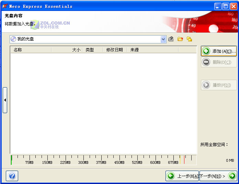Minimize the Nero Express window
The width and height of the screenshot is (239, 184).
click(x=217, y=6)
